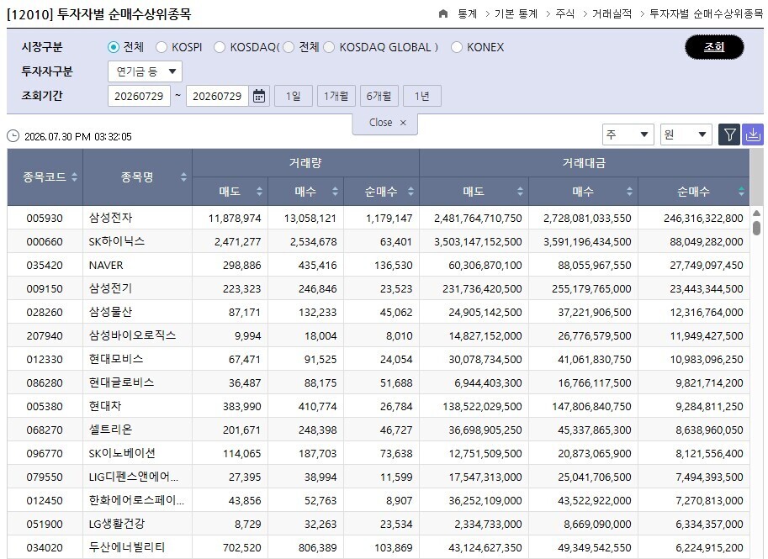Select 삼성물산 stock name
The image size is (768, 559).
(x=111, y=313)
